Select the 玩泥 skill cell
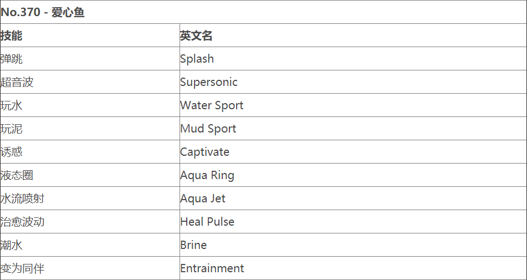Screen dimensions: 527x280 tap(12, 129)
